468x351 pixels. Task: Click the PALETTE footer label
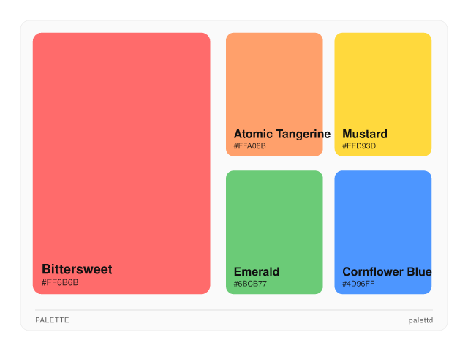[x=52, y=320]
